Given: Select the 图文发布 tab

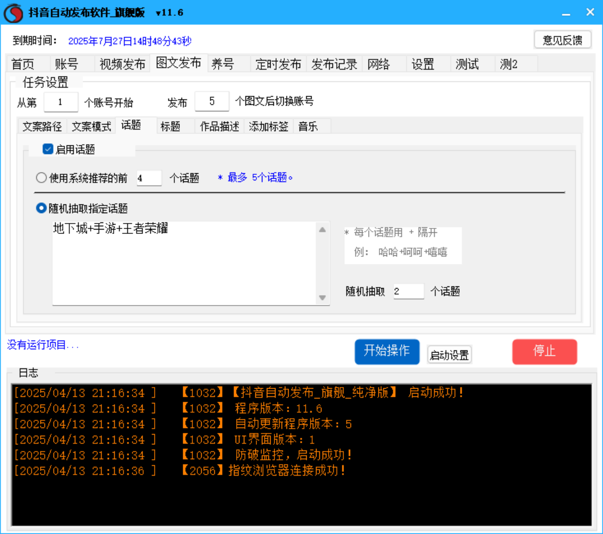Looking at the screenshot, I should coord(179,63).
